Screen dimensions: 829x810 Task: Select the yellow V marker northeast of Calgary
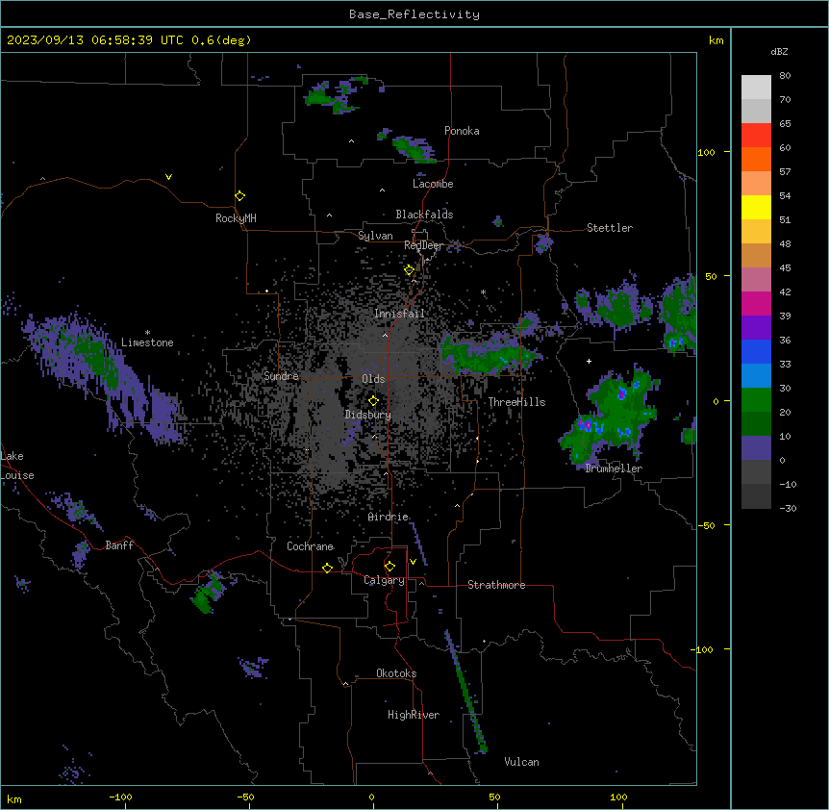point(413,562)
